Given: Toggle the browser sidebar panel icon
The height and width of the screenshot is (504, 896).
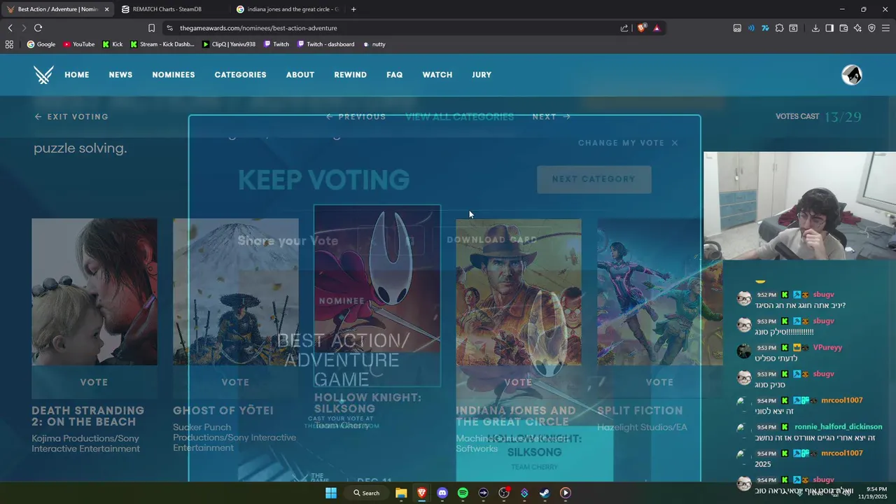Looking at the screenshot, I should click(829, 28).
